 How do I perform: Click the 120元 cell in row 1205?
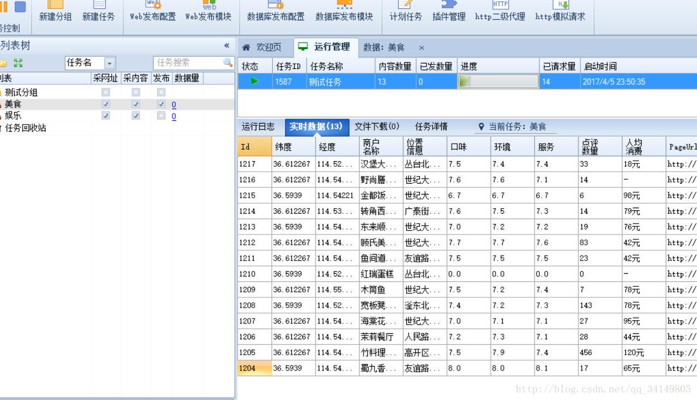pyautogui.click(x=644, y=352)
